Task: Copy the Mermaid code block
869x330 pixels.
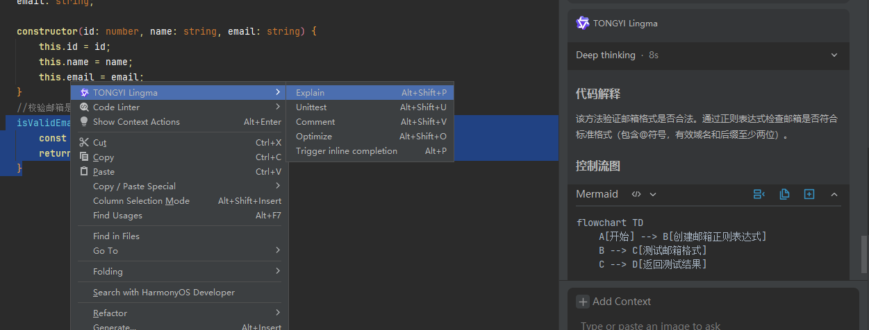Action: click(x=784, y=194)
